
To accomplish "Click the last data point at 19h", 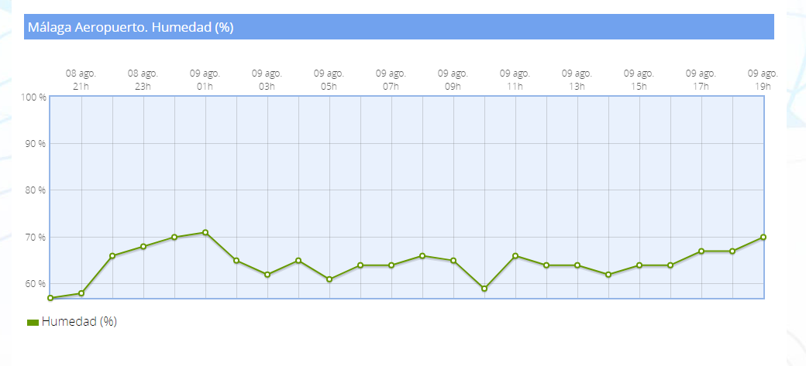I will coord(763,237).
